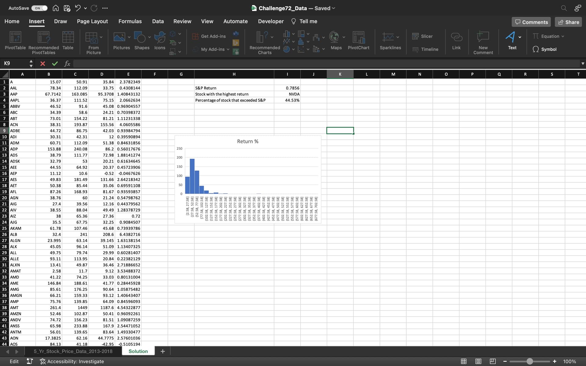Image resolution: width=586 pixels, height=366 pixels.
Task: Insert a hierarchy treemap chart
Action: point(301,34)
